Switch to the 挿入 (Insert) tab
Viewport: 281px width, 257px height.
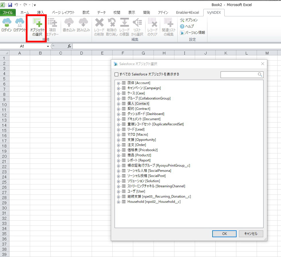pos(40,13)
